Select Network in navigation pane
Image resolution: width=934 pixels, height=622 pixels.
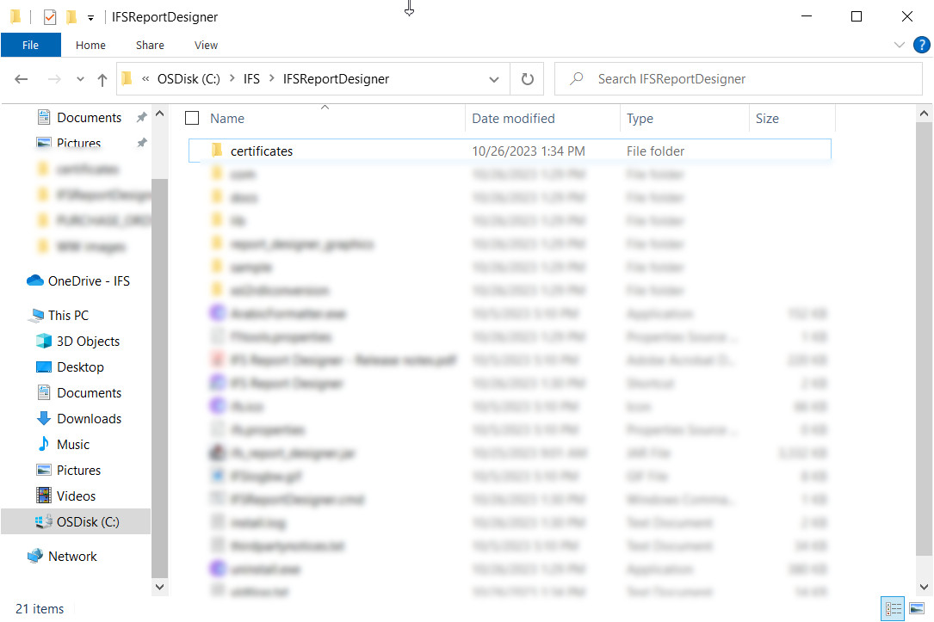pyautogui.click(x=72, y=557)
